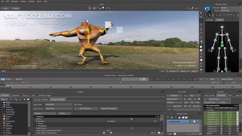
Task: Select the rotate tool in viewer side toolbar
Action: [201, 25]
